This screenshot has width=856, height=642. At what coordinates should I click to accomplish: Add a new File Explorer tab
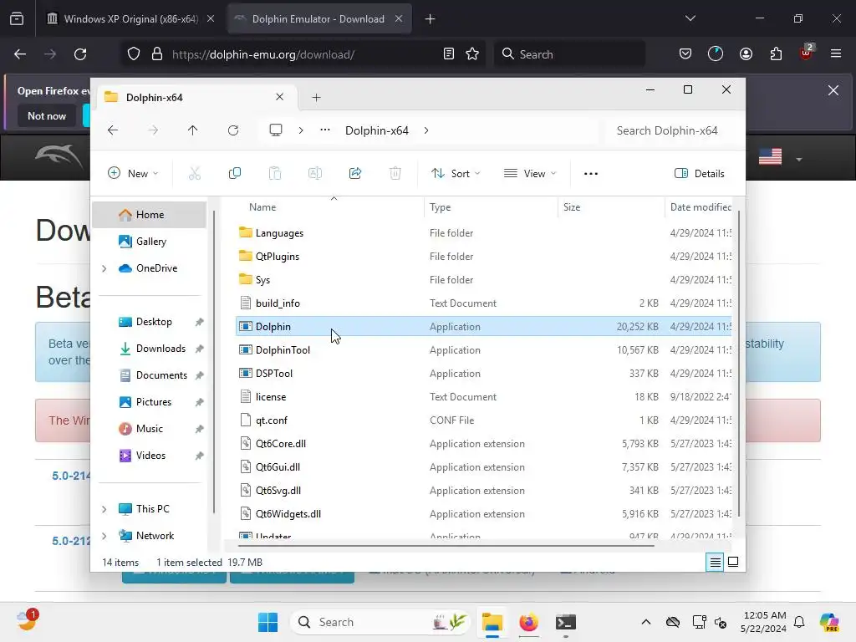pos(316,97)
